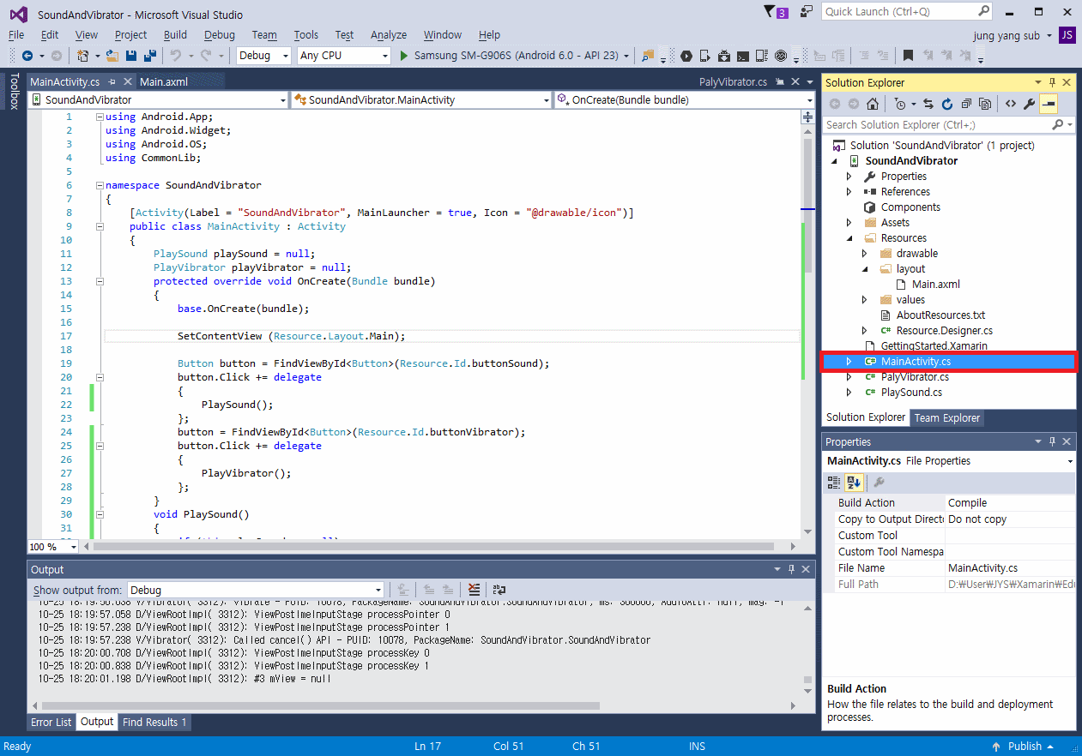The width and height of the screenshot is (1082, 756).
Task: Toggle Alphabetical sort in Properties panel
Action: 853,483
